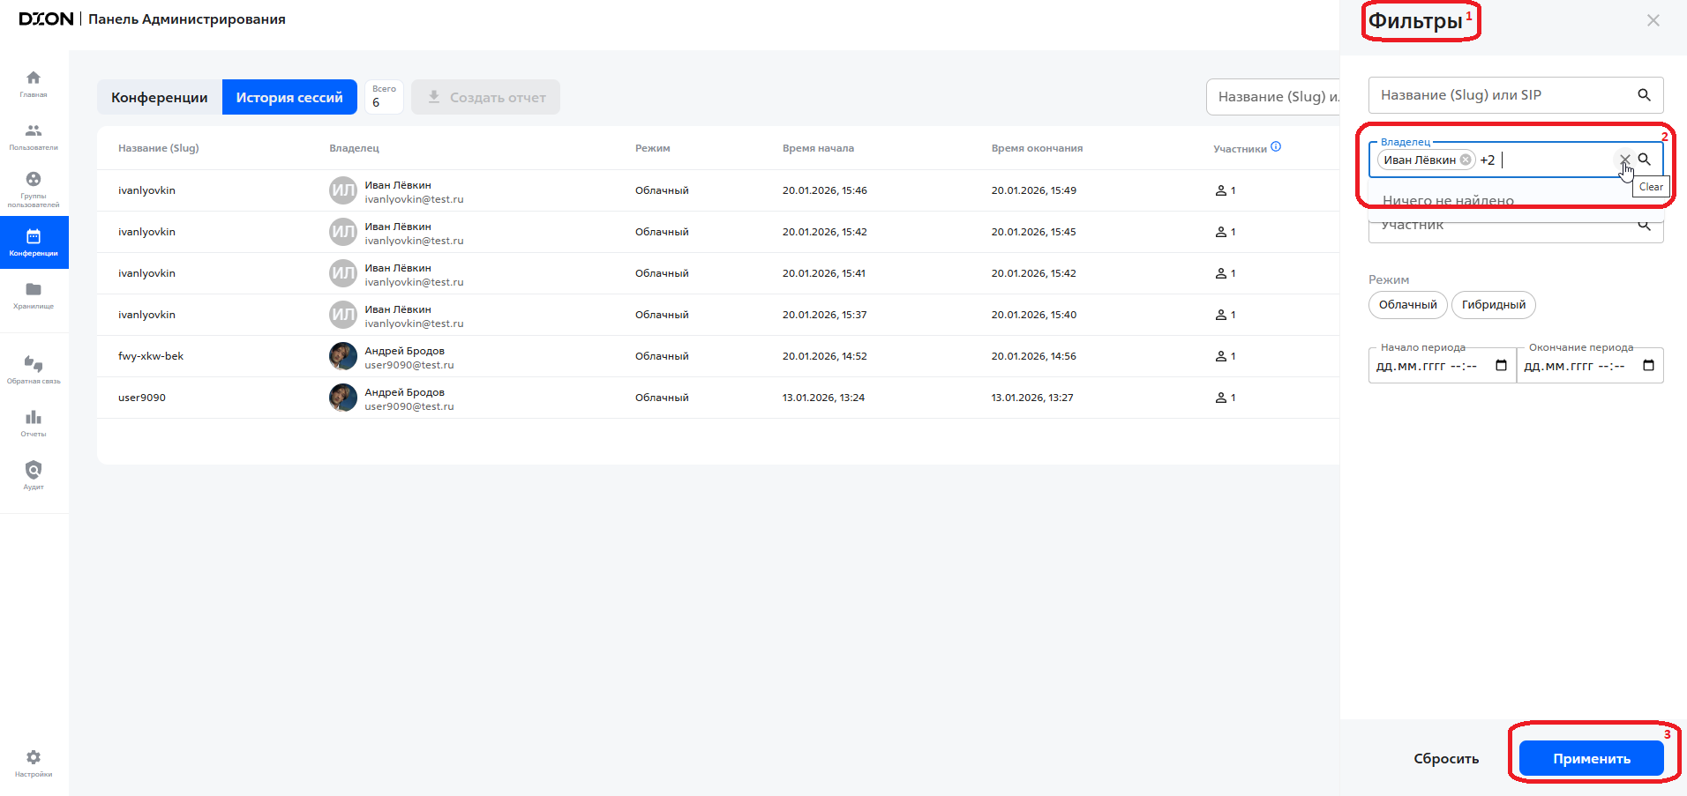Switch to the Конференции tab
Viewport: 1687px width, 796px height.
pos(160,97)
